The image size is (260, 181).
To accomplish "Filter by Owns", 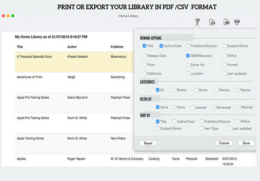I will [174, 107].
